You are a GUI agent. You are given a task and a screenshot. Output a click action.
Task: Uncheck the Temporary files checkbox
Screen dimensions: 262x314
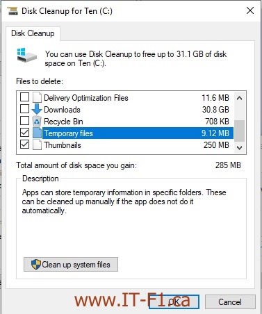pyautogui.click(x=24, y=133)
